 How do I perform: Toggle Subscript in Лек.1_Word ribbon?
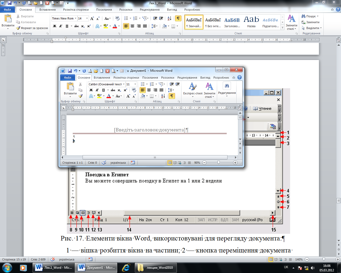coord(83,26)
